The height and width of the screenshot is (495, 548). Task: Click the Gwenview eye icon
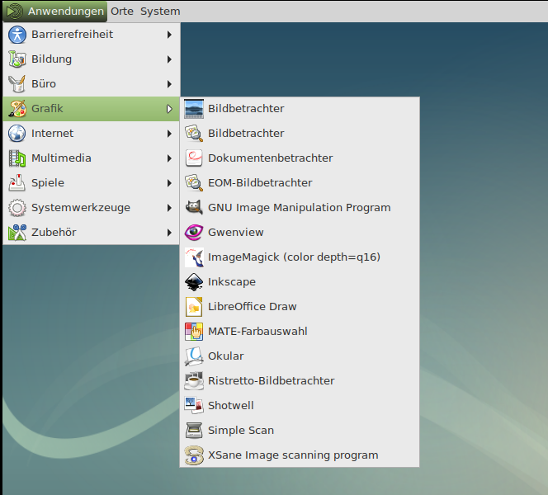(x=194, y=233)
